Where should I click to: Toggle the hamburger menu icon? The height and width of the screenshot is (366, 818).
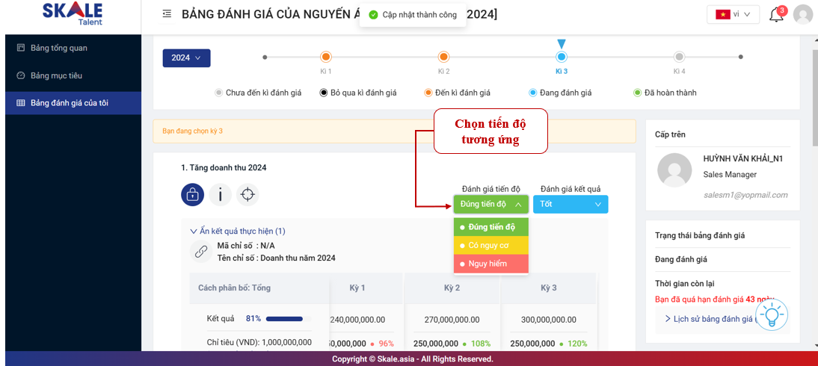(x=167, y=14)
